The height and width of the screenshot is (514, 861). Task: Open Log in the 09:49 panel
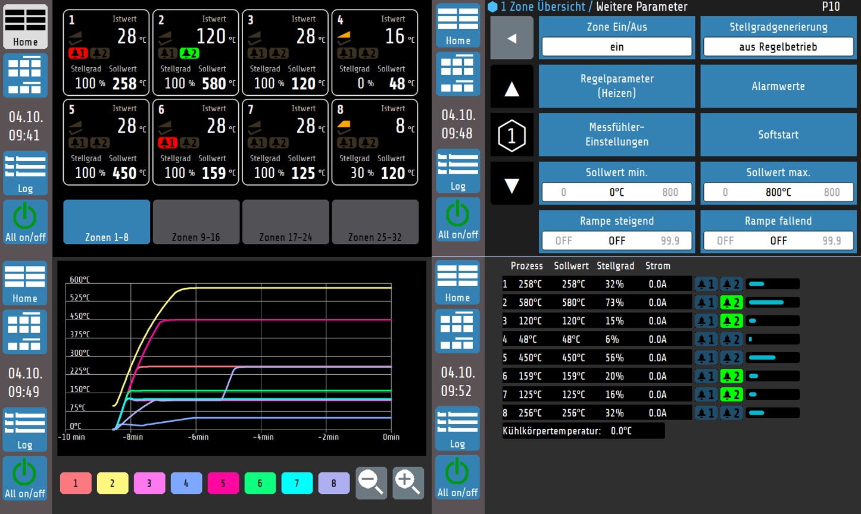tap(25, 430)
